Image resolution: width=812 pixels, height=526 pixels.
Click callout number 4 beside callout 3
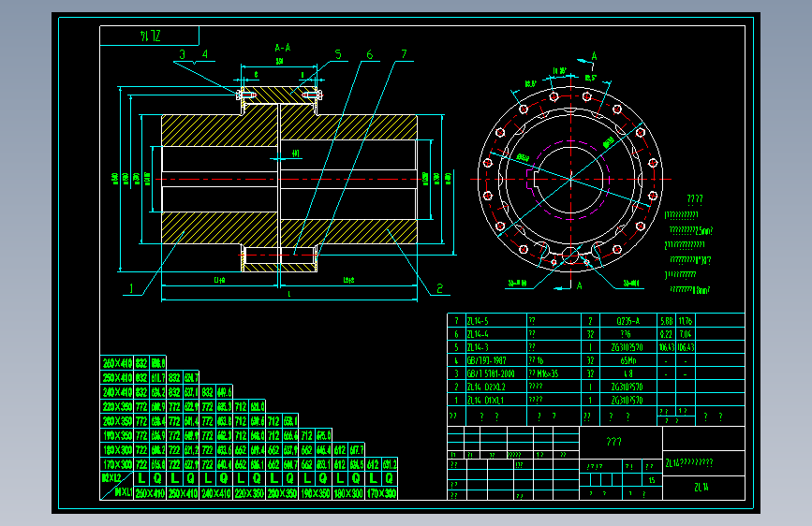(x=205, y=54)
